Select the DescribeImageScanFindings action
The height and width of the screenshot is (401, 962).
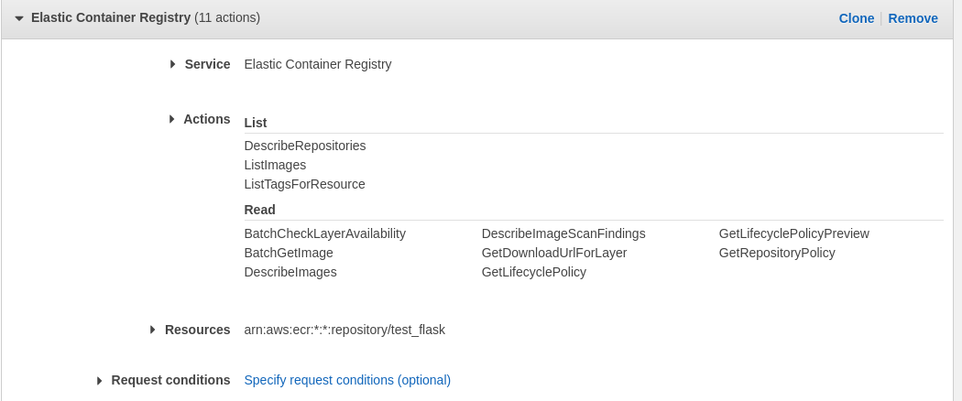(563, 233)
